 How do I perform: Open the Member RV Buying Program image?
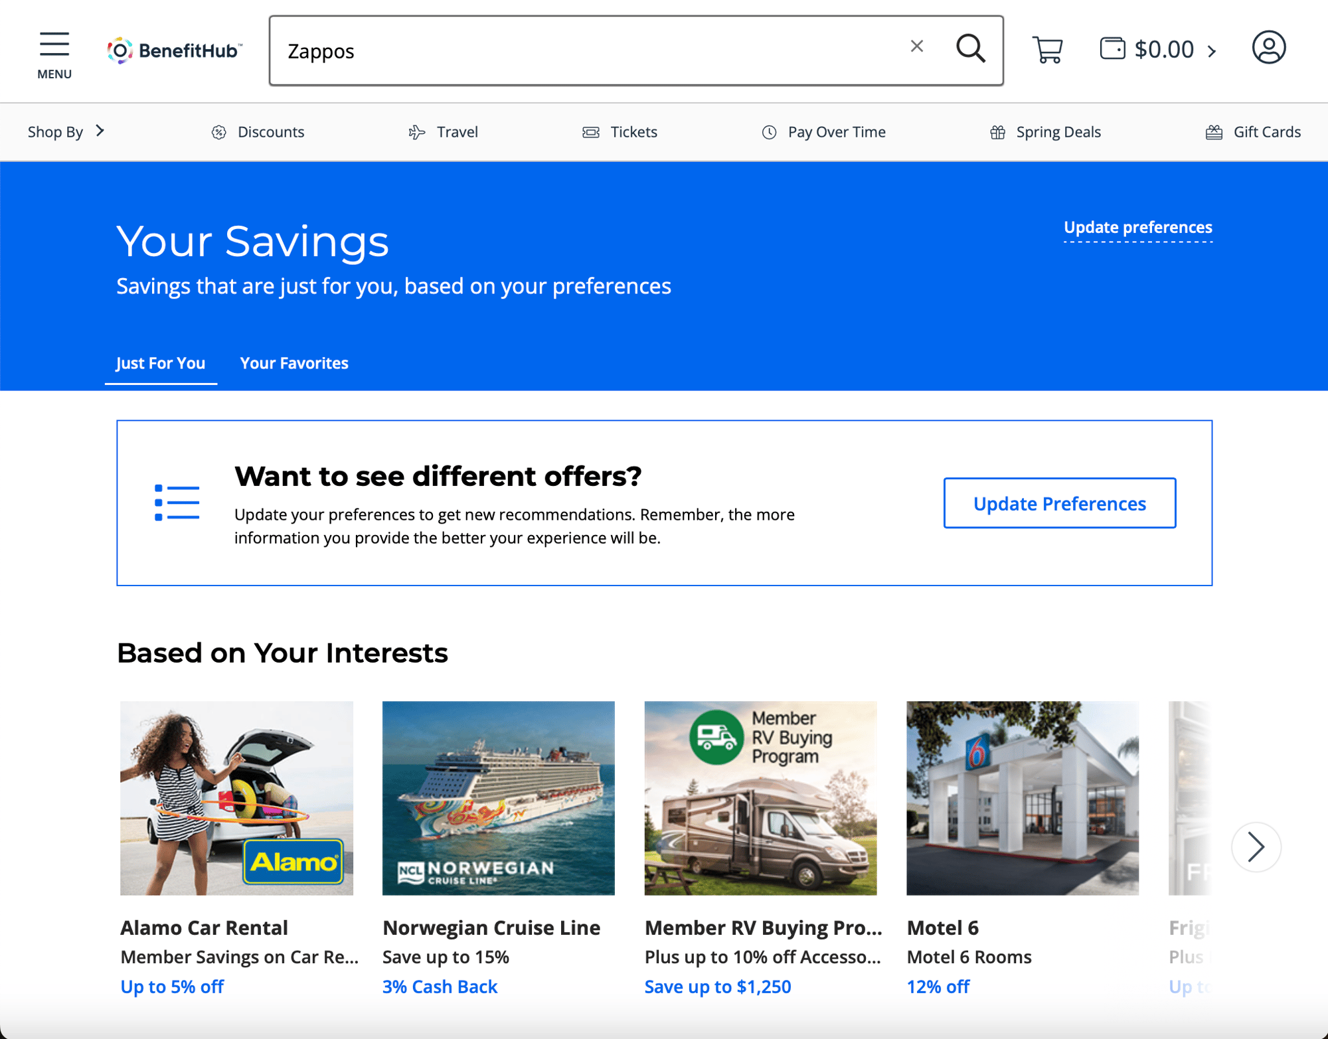[760, 798]
